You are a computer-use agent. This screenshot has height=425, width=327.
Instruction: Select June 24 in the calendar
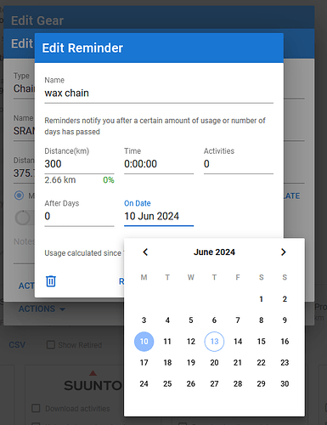pyautogui.click(x=144, y=384)
